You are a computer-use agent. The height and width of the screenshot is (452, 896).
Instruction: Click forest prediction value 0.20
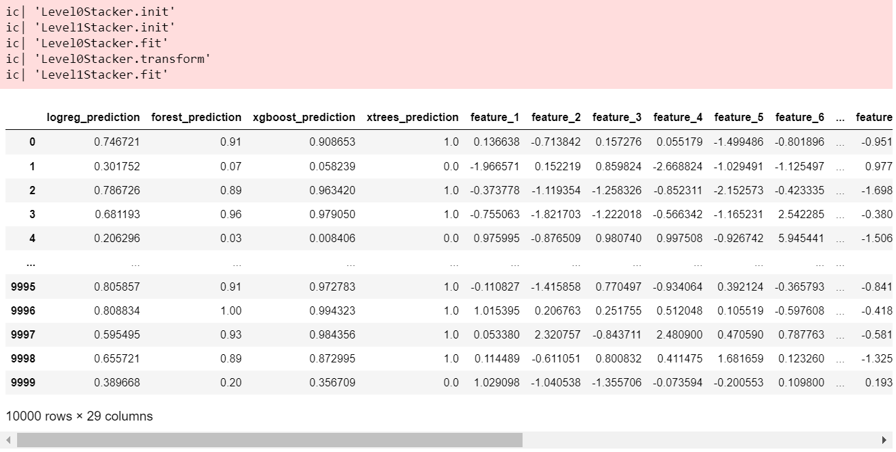pos(231,383)
